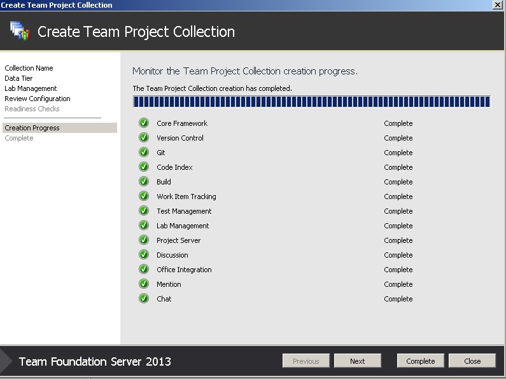Click the Complete status for Core Framework

[x=398, y=123]
